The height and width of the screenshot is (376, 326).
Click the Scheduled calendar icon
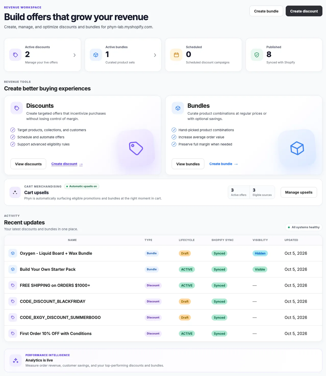(176, 55)
